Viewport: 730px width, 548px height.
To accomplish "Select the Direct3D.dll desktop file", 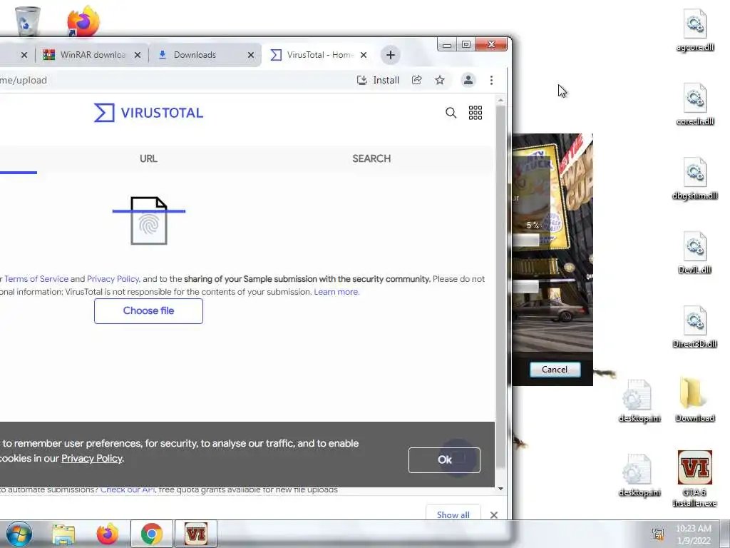I will (694, 327).
